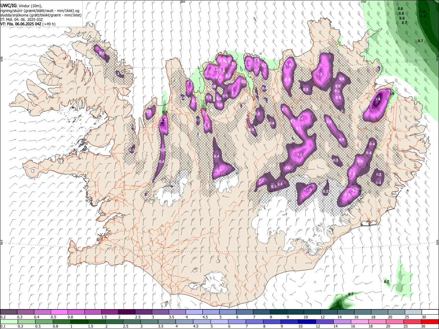Click the 'VT: Fös. 06.06.2025 04Z' valid time
The image size is (439, 329).
tap(21, 24)
